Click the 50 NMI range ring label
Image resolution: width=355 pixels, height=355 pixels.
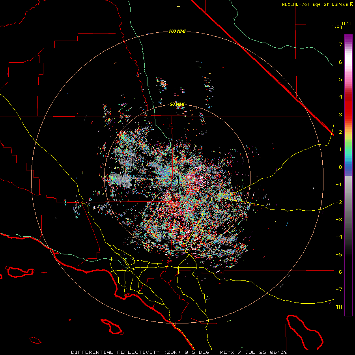coord(177,104)
